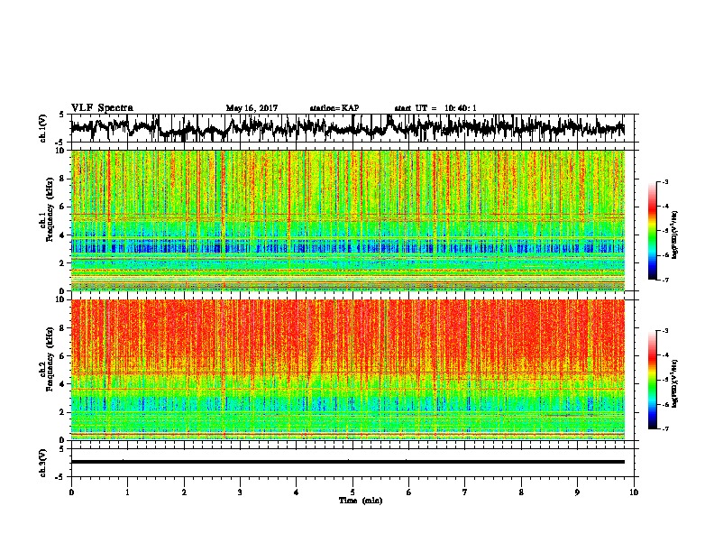Screen dimensions: 714x552
Task: Click the ch.1 voltage waveform trace panel
Action: pyautogui.click(x=352, y=128)
